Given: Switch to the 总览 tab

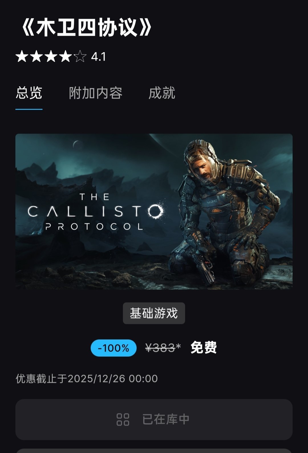Looking at the screenshot, I should tap(29, 93).
